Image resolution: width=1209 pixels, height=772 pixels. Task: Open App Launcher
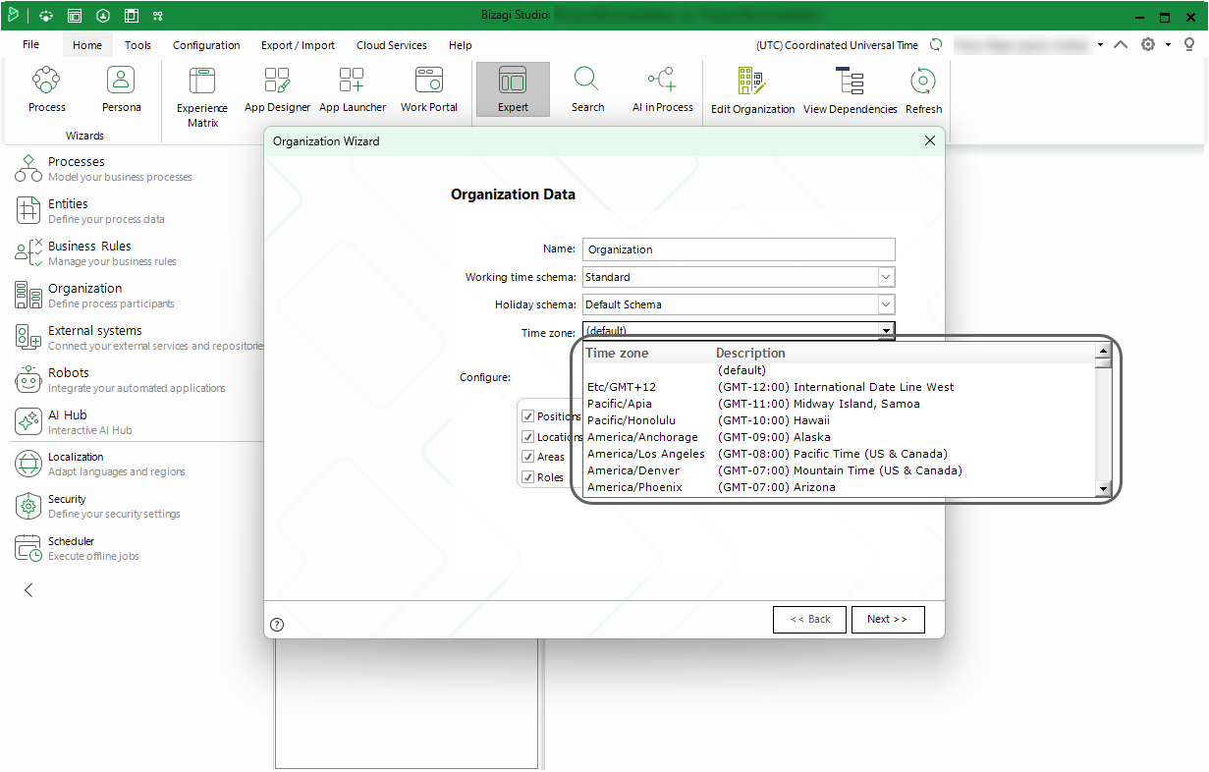tap(353, 89)
